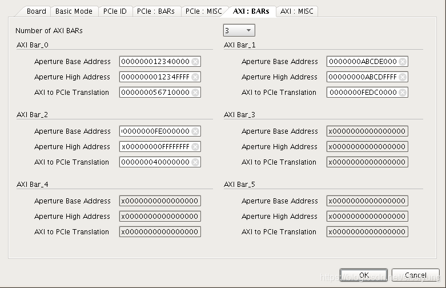446x288 pixels.
Task: Click AXI Bar_3 Aperture Base Address field
Action: [x=368, y=131]
